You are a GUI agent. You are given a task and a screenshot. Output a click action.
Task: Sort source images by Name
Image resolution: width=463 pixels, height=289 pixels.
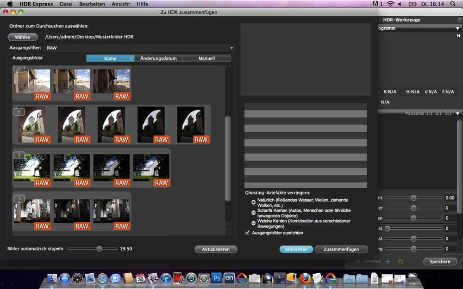point(110,58)
